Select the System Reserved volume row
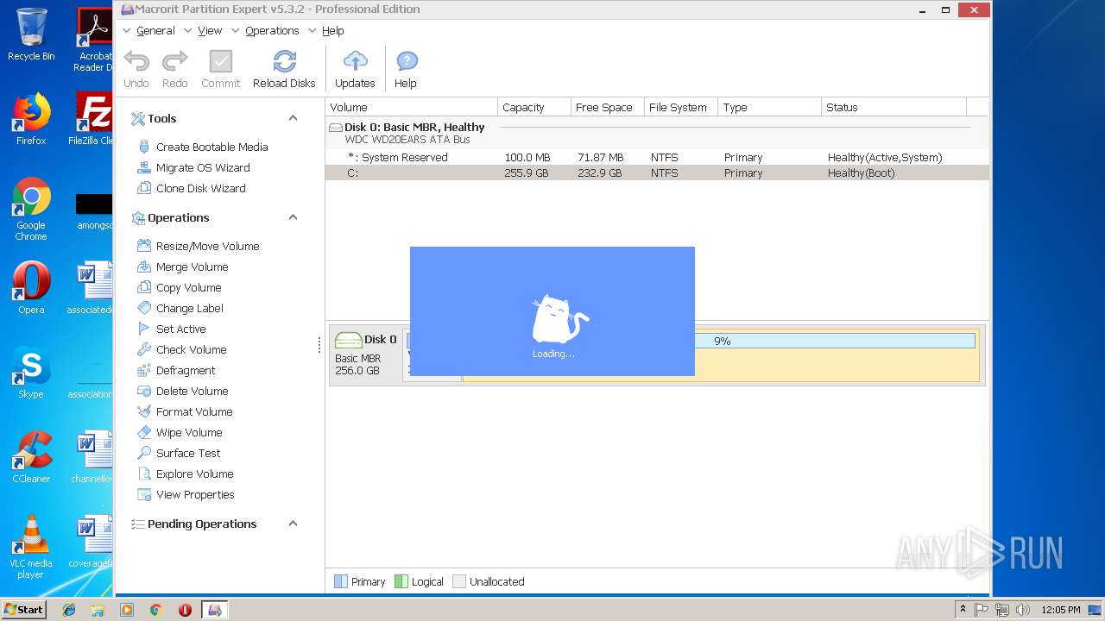This screenshot has height=621, width=1105. tap(657, 157)
